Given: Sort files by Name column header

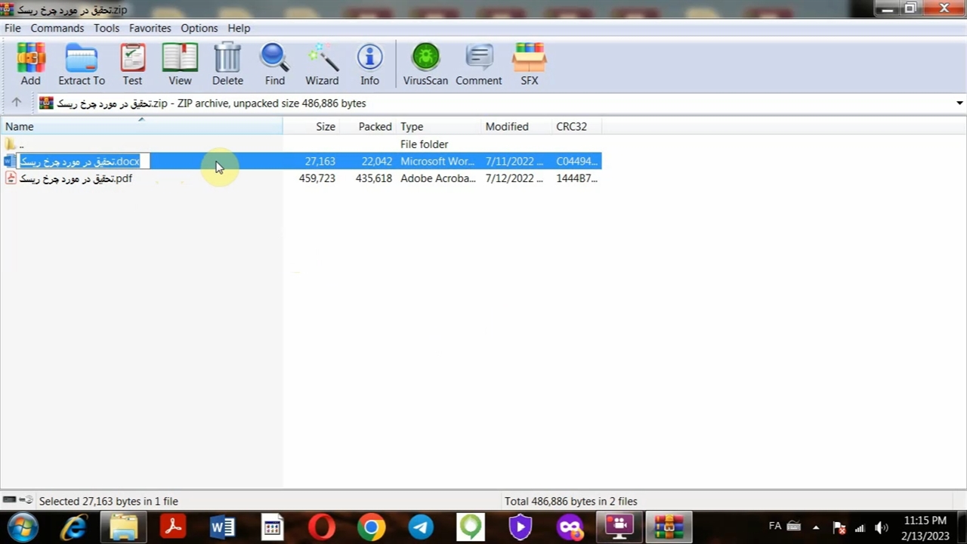Looking at the screenshot, I should click(20, 127).
